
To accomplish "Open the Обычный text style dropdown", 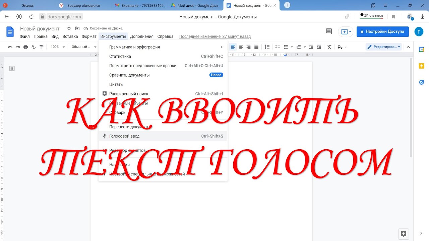I will [84, 47].
